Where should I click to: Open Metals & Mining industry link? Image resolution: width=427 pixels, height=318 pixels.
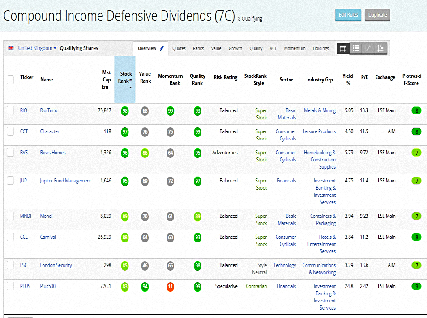point(320,110)
